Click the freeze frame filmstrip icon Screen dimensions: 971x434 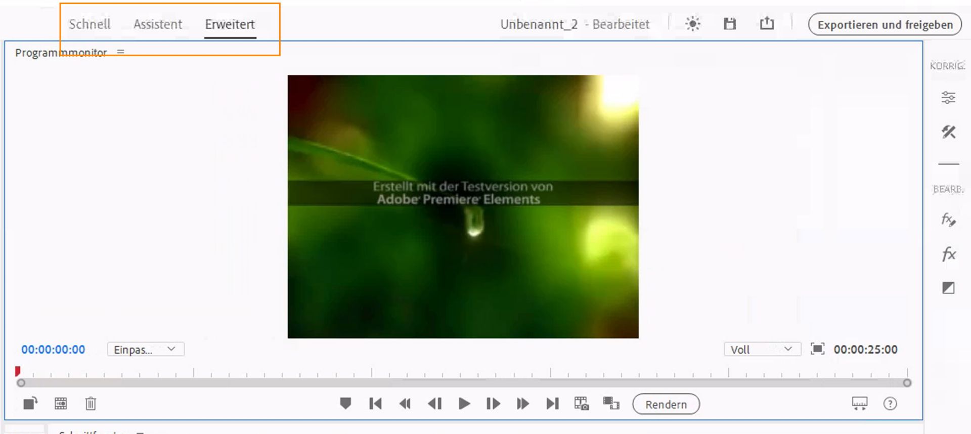61,404
